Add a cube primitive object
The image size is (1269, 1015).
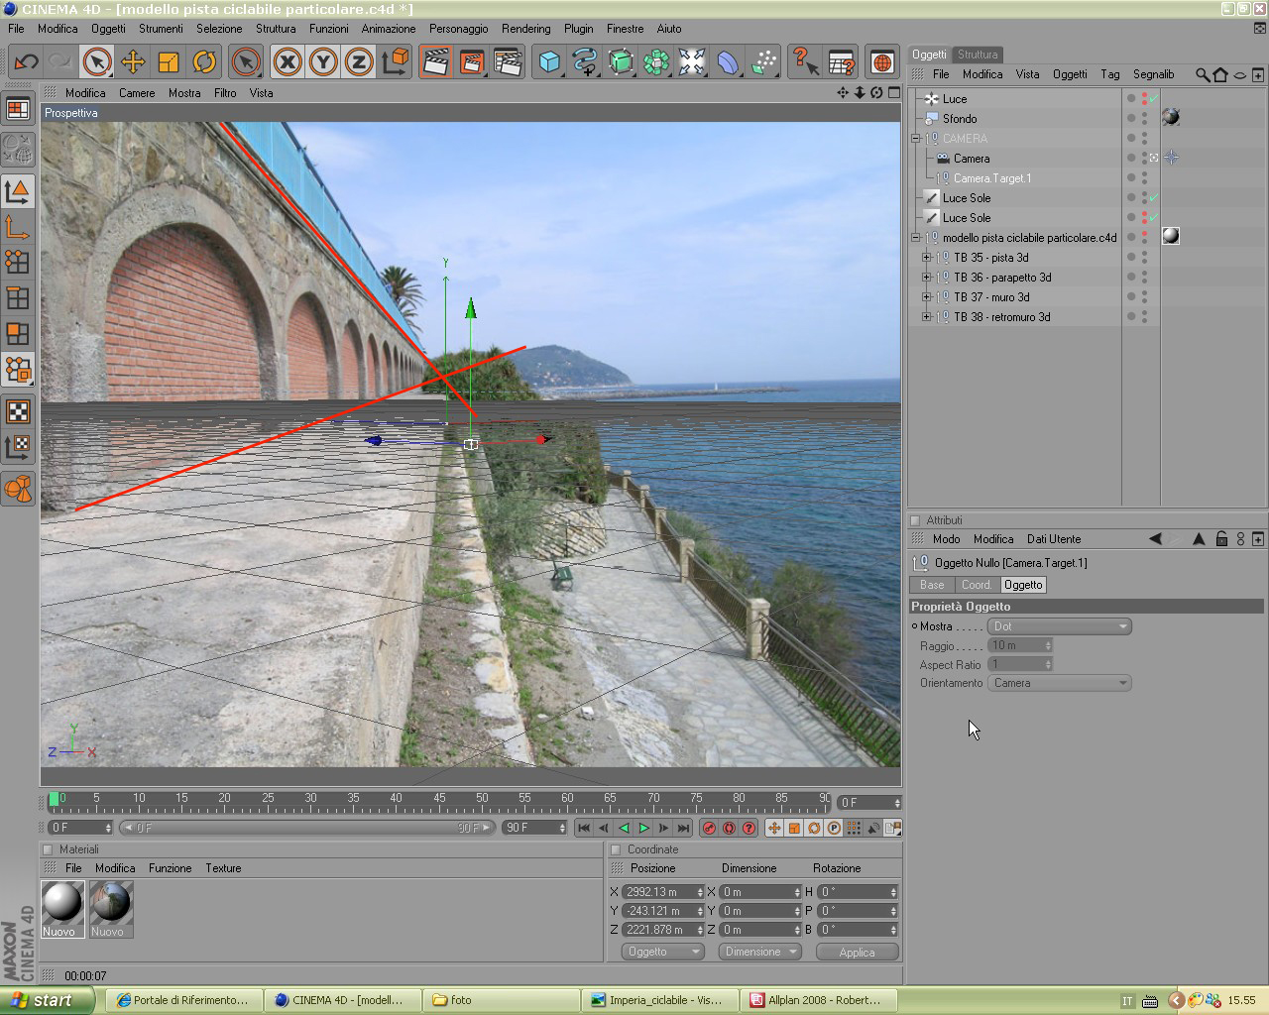[549, 62]
